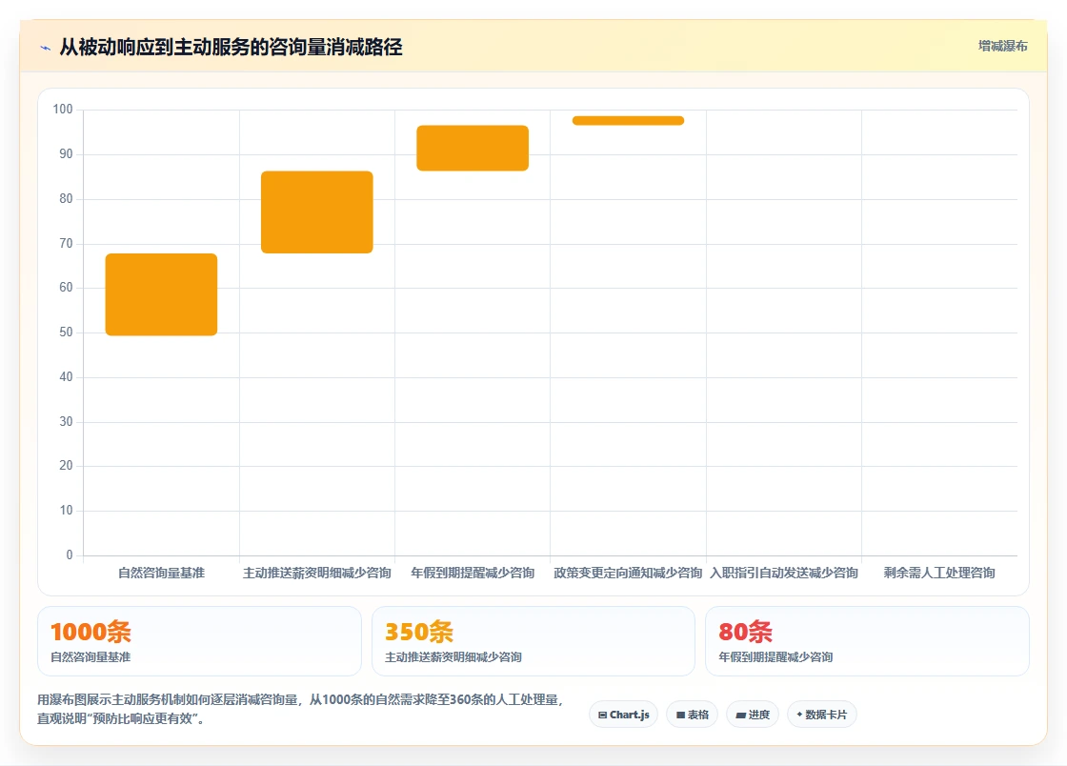1067x766 pixels.
Task: Open the 80条 data card
Action: (x=867, y=641)
